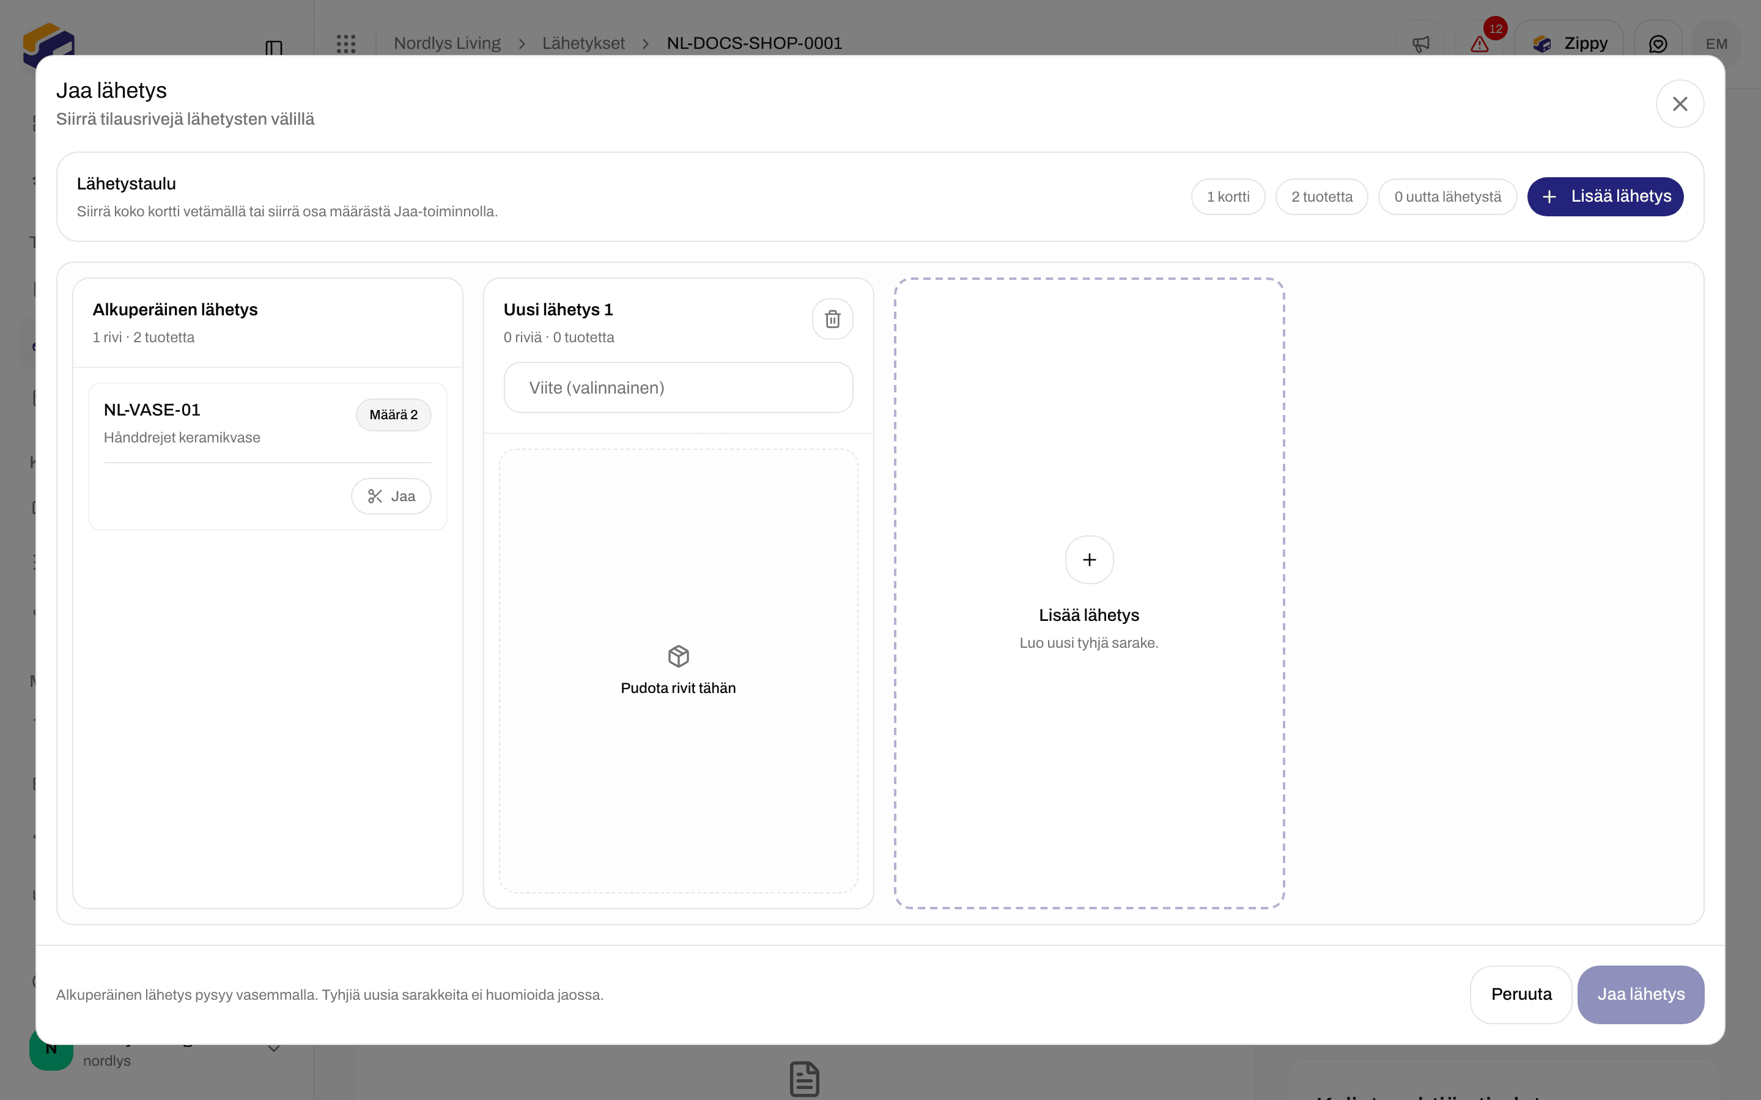Image resolution: width=1761 pixels, height=1100 pixels.
Task: Click the document icon behind the dialog
Action: 804,1078
